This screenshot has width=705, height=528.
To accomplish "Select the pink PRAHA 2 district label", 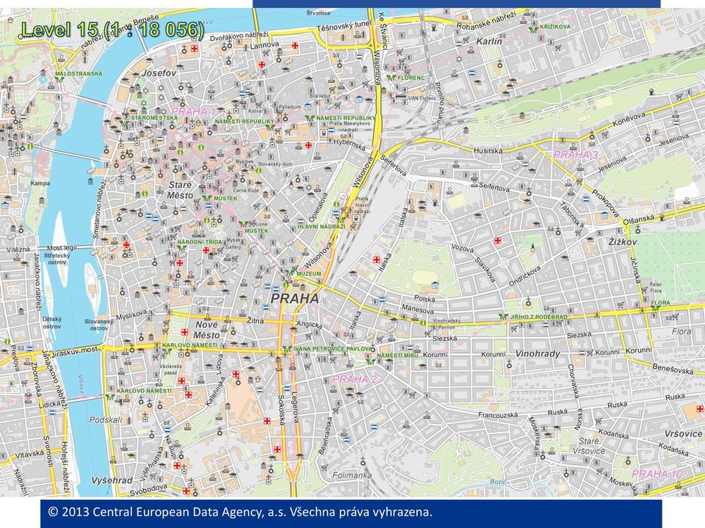I will [355, 379].
